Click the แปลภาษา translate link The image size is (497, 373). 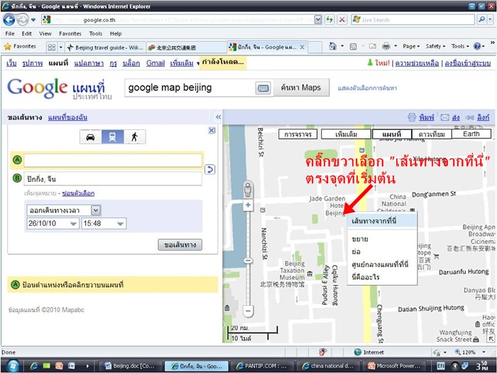[89, 63]
